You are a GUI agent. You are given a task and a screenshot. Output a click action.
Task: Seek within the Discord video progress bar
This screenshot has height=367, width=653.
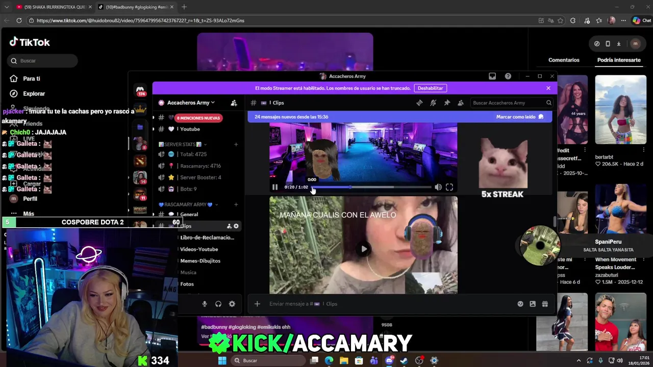pos(371,187)
